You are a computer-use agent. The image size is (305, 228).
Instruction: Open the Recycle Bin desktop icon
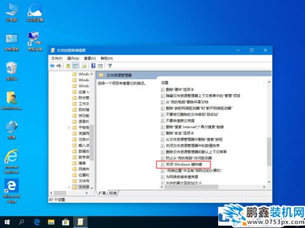coord(12,71)
